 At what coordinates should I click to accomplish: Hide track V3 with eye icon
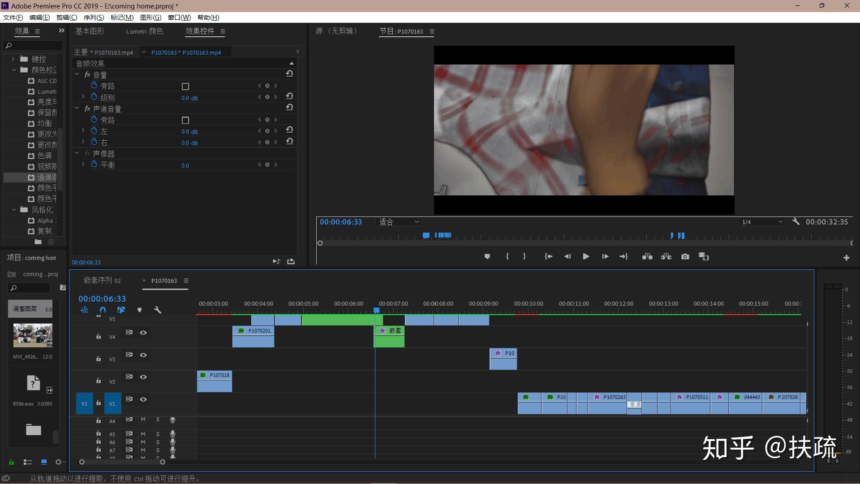pyautogui.click(x=143, y=355)
